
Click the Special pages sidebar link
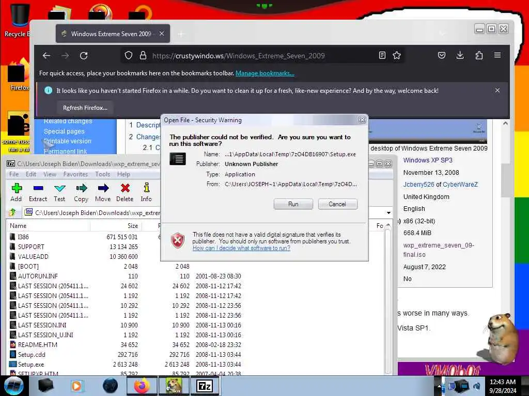64,131
